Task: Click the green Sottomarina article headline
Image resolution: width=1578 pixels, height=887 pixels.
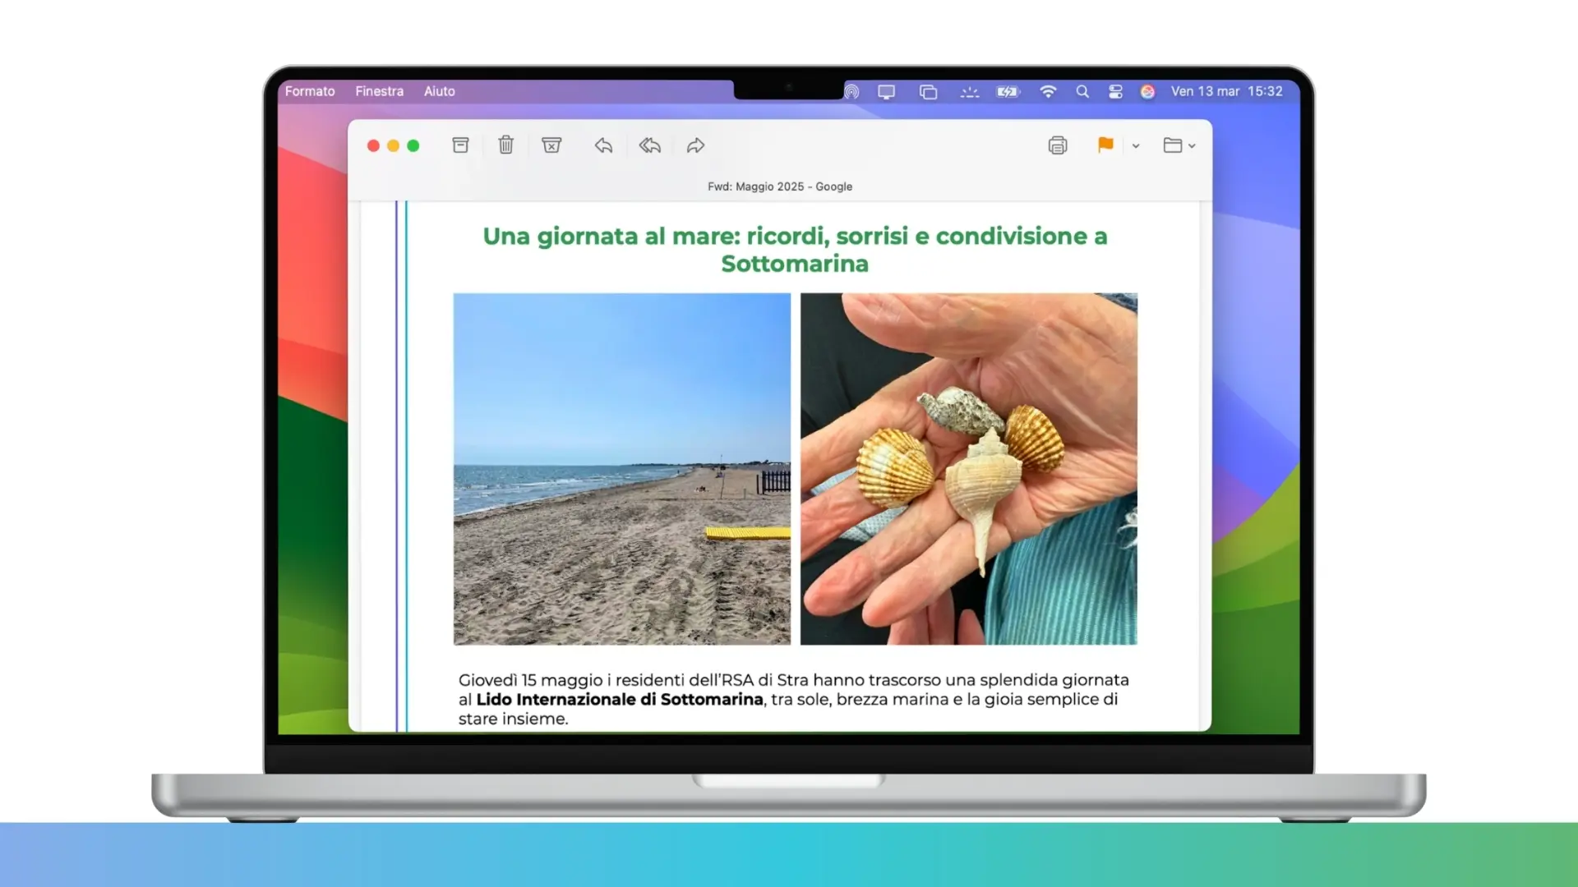Action: [x=795, y=250]
